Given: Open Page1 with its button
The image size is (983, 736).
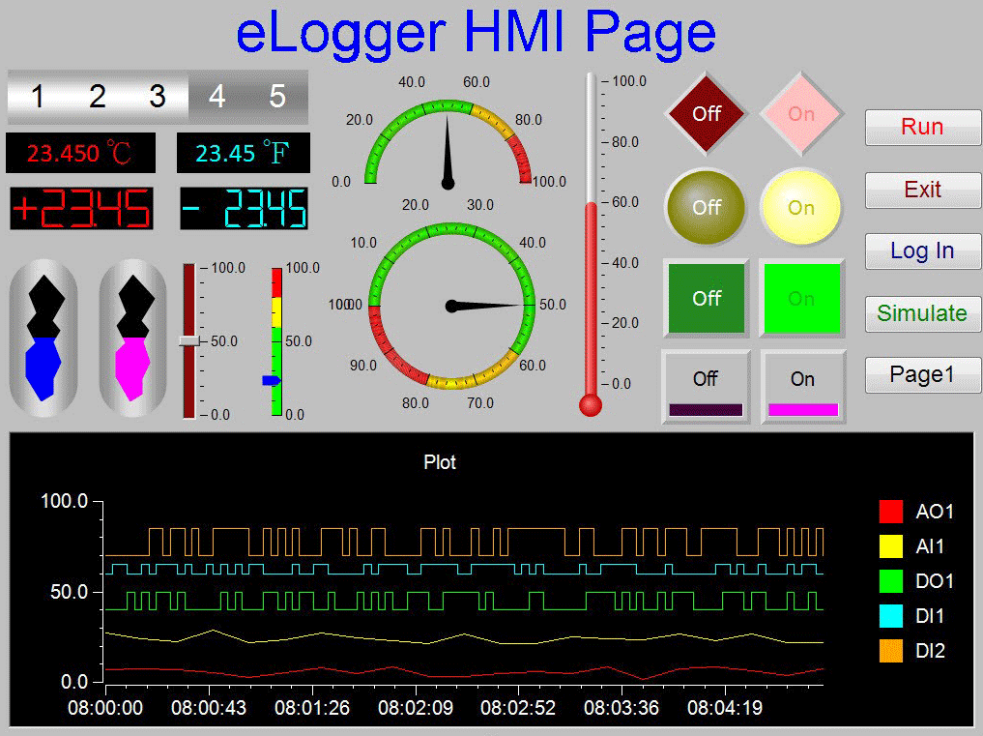Looking at the screenshot, I should click(922, 375).
